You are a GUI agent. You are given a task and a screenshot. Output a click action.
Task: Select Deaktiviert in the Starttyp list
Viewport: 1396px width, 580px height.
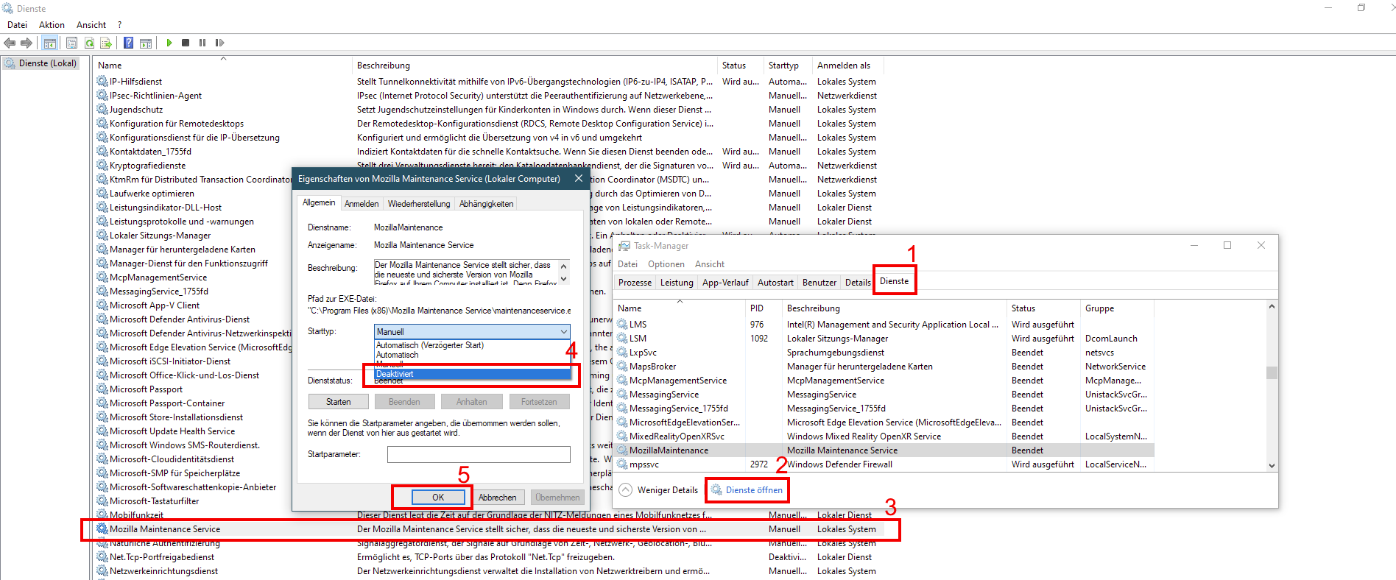471,374
